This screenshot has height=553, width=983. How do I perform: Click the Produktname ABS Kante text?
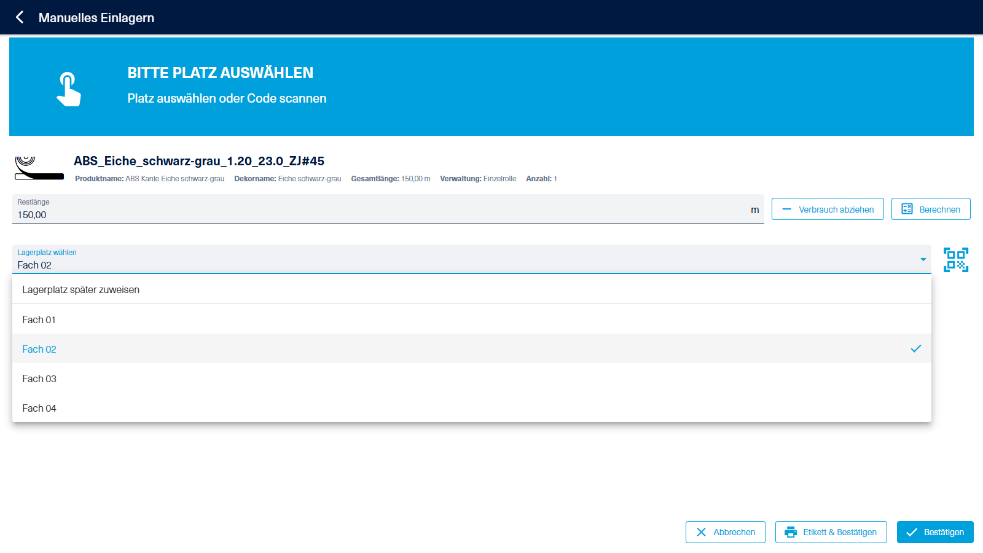(x=150, y=179)
